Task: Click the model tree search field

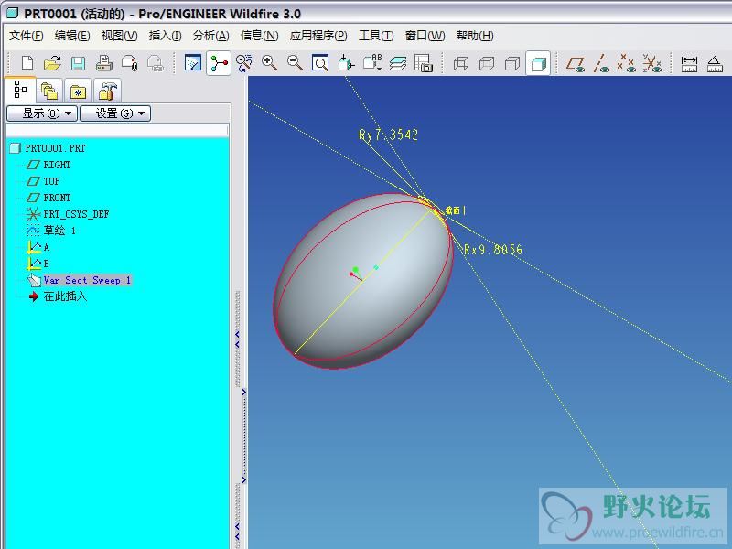Action: click(117, 129)
